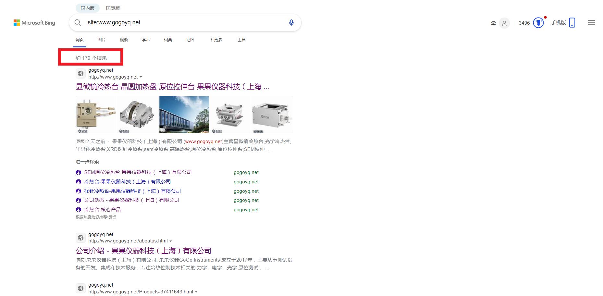Open the 更多 more menu
Screen dimensions: 603x296
click(x=216, y=40)
